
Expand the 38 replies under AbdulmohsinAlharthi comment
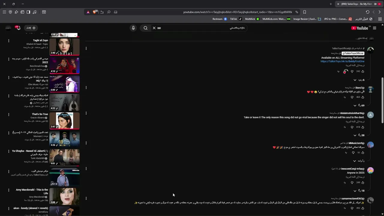click(359, 135)
